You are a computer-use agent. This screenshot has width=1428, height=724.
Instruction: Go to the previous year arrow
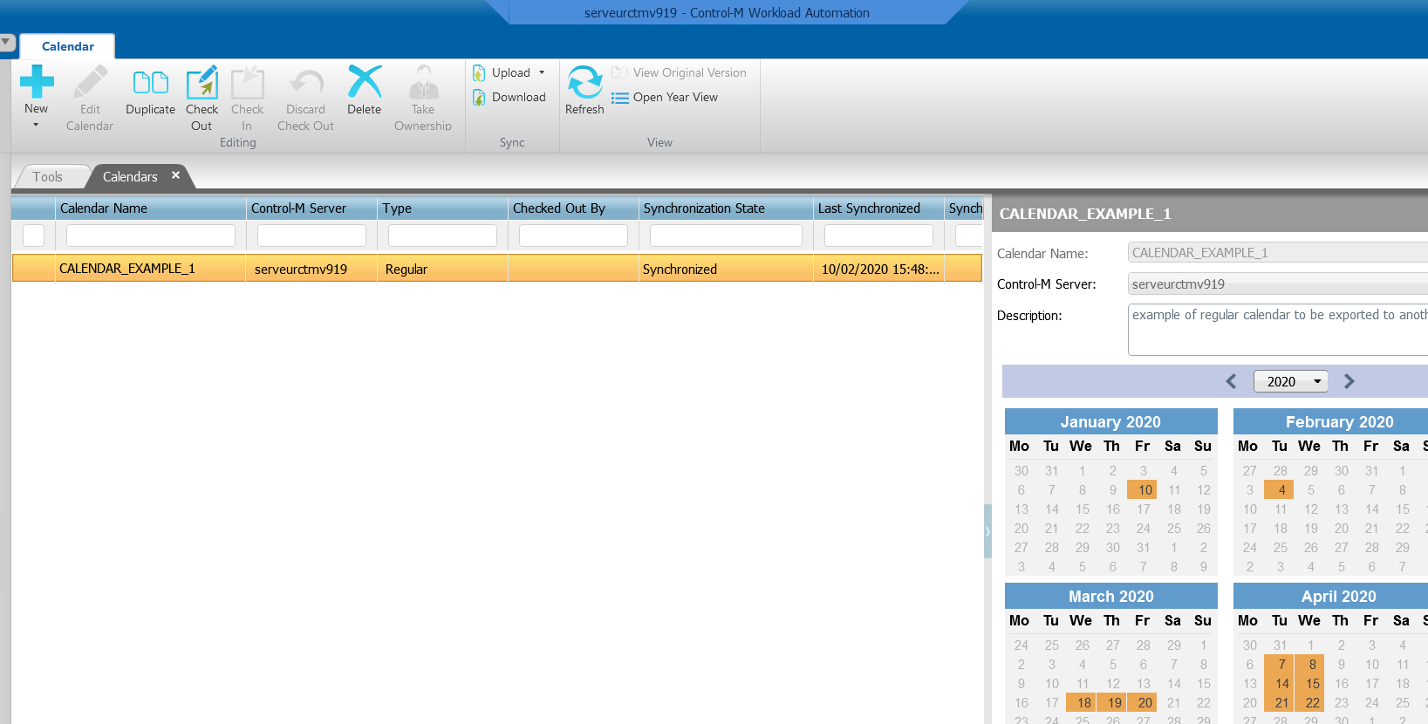(1231, 381)
